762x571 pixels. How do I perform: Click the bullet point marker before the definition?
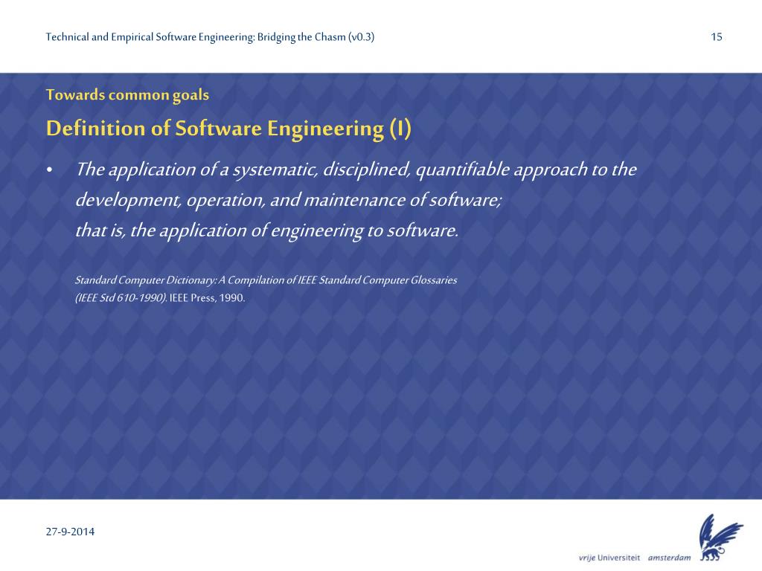[50, 170]
